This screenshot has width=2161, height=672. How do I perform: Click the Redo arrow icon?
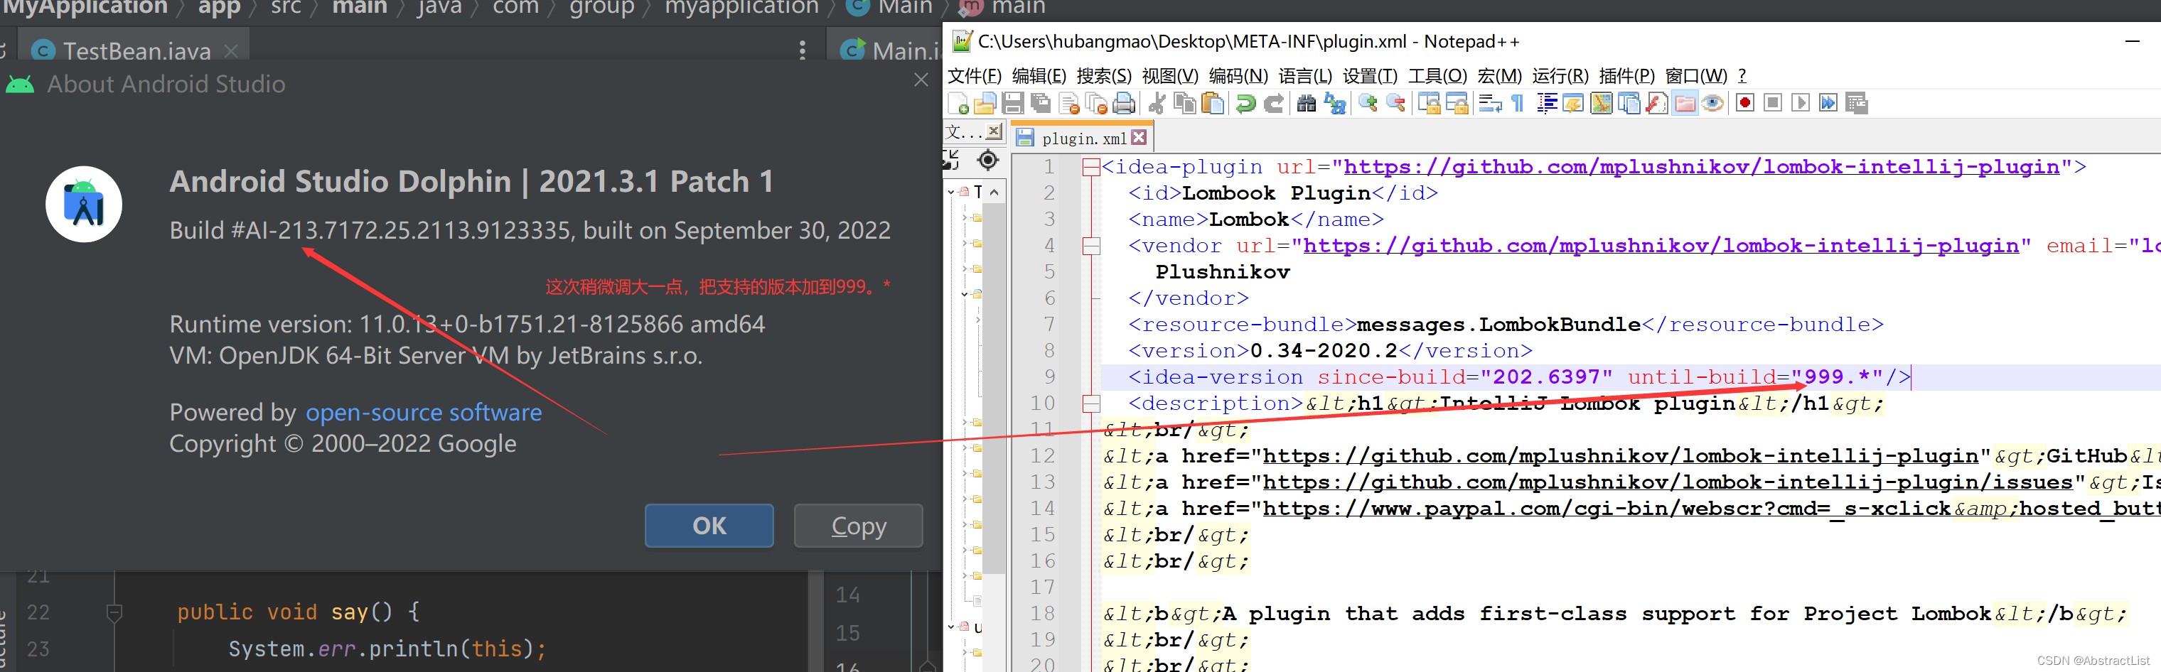[1273, 103]
